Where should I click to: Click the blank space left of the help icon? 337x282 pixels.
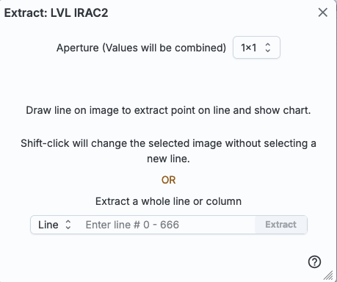(x=156, y=262)
